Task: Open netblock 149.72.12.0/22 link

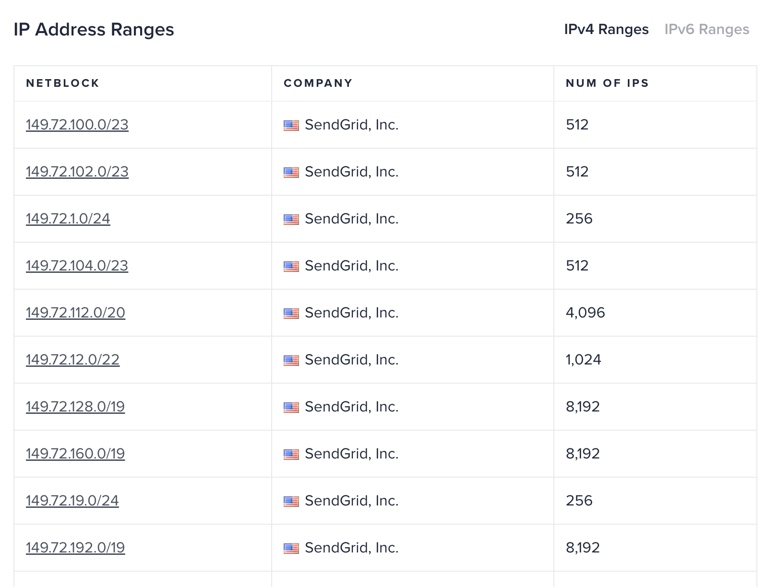Action: click(x=72, y=360)
